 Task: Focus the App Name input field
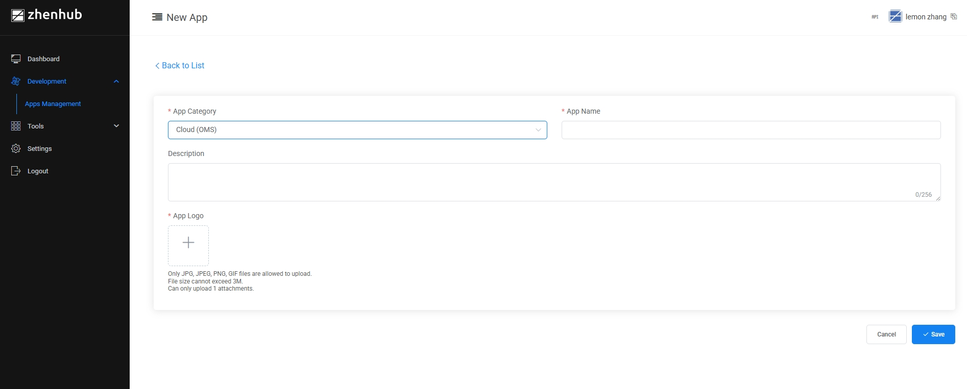click(x=751, y=130)
